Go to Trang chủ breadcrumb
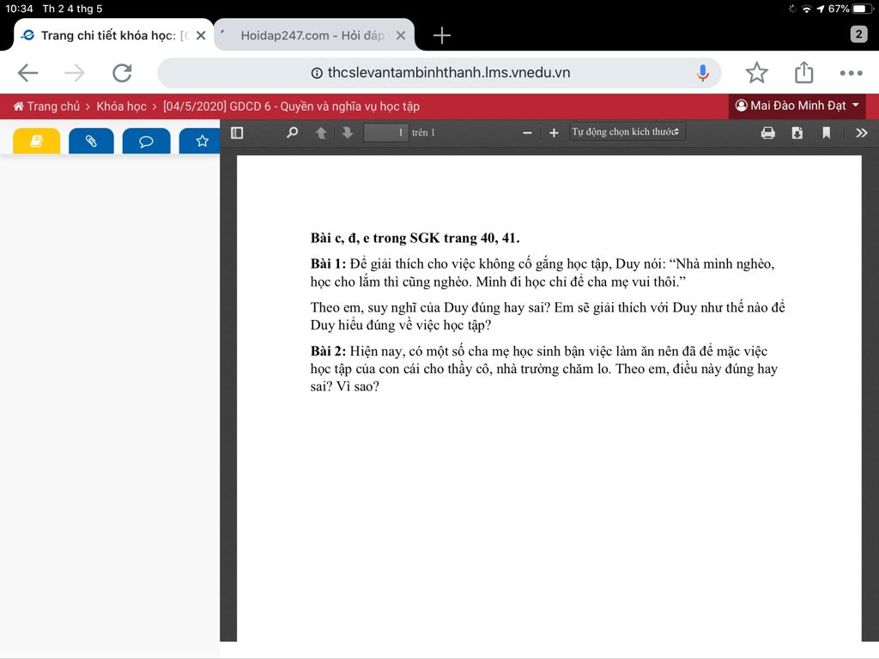This screenshot has width=879, height=659. 46,106
